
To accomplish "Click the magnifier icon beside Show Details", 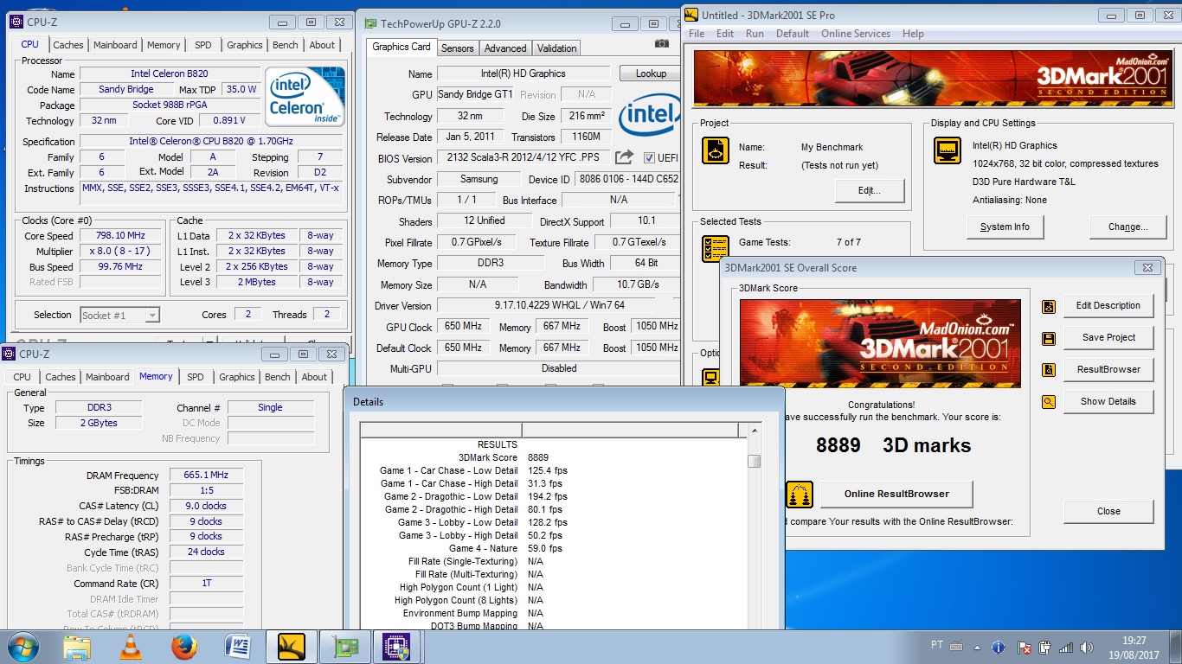I will tap(1049, 402).
